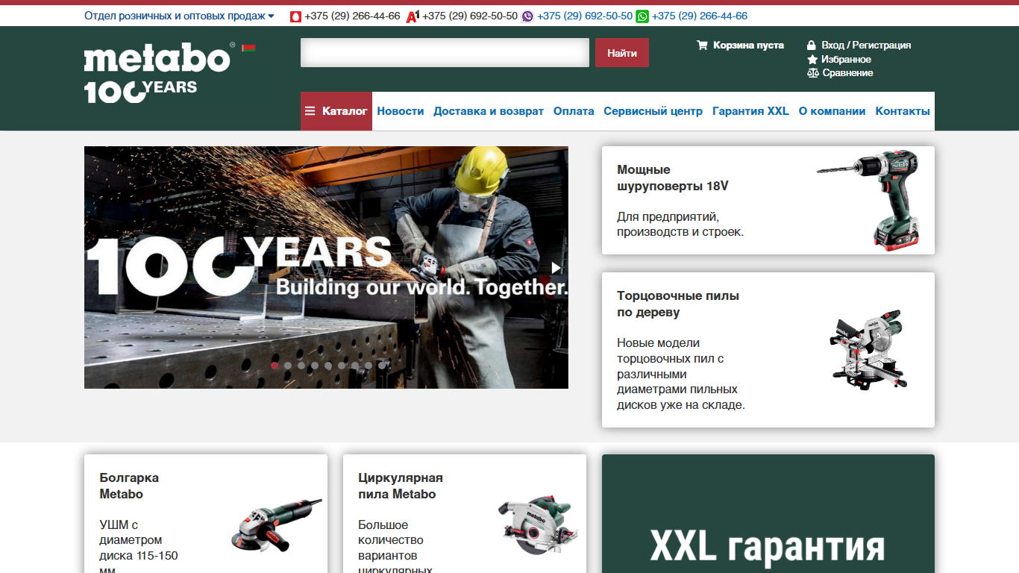Open the Оплата page

point(574,111)
